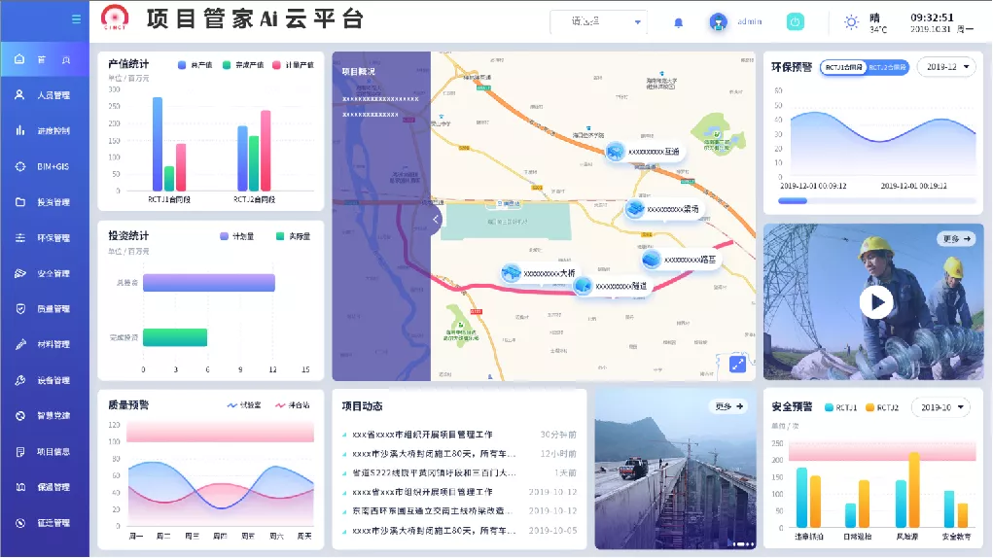Select the 梁场 map marker
Screen dimensions: 993x558
tap(635, 209)
